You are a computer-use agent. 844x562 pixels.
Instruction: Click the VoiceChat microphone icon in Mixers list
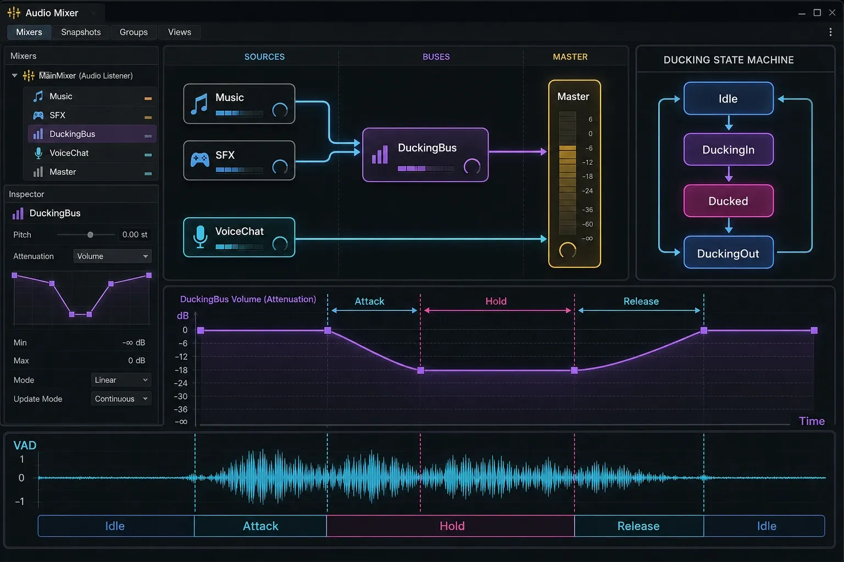[x=38, y=153]
